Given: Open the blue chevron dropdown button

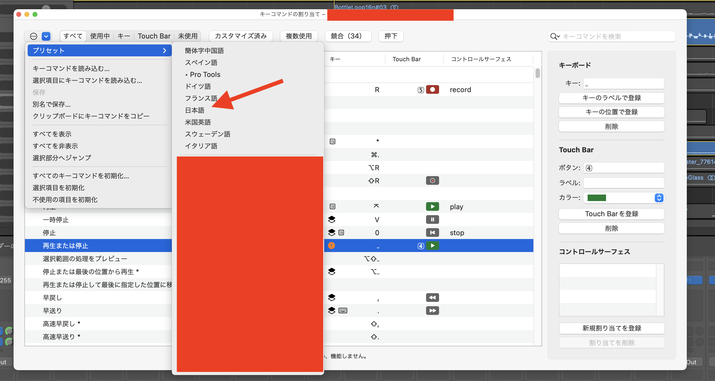Looking at the screenshot, I should pos(46,36).
